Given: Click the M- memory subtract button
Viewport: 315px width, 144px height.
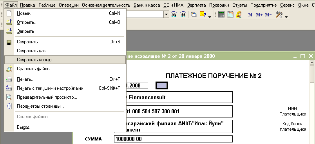Looking at the screenshot, I should 268,14.
